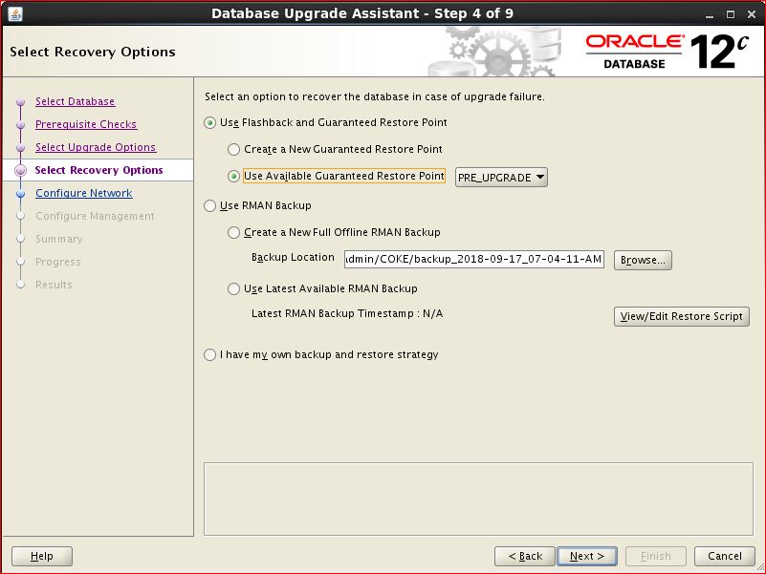The width and height of the screenshot is (766, 574).
Task: Pick Create a New Full Offline RMAN Backup
Action: tap(234, 233)
